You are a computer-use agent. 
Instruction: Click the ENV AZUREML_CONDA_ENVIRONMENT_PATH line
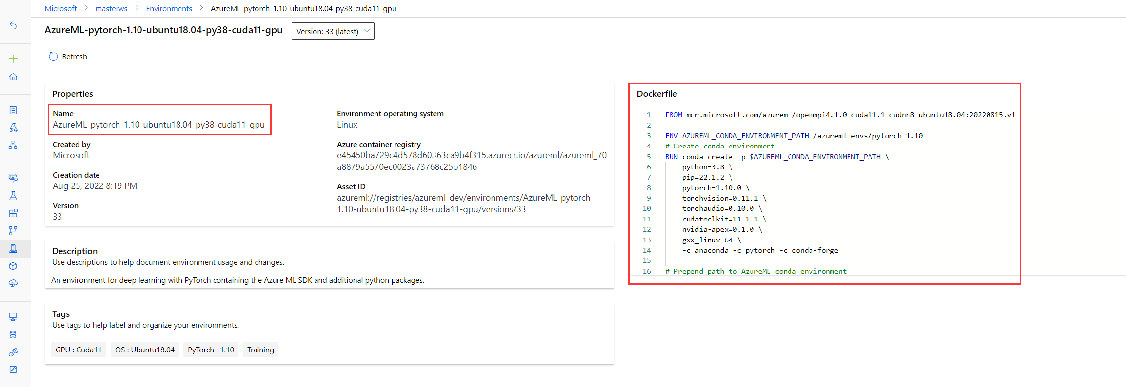coord(794,136)
